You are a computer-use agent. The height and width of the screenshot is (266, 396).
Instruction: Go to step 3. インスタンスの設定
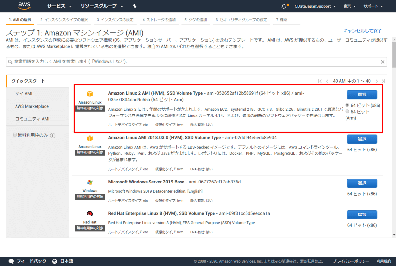(x=115, y=20)
